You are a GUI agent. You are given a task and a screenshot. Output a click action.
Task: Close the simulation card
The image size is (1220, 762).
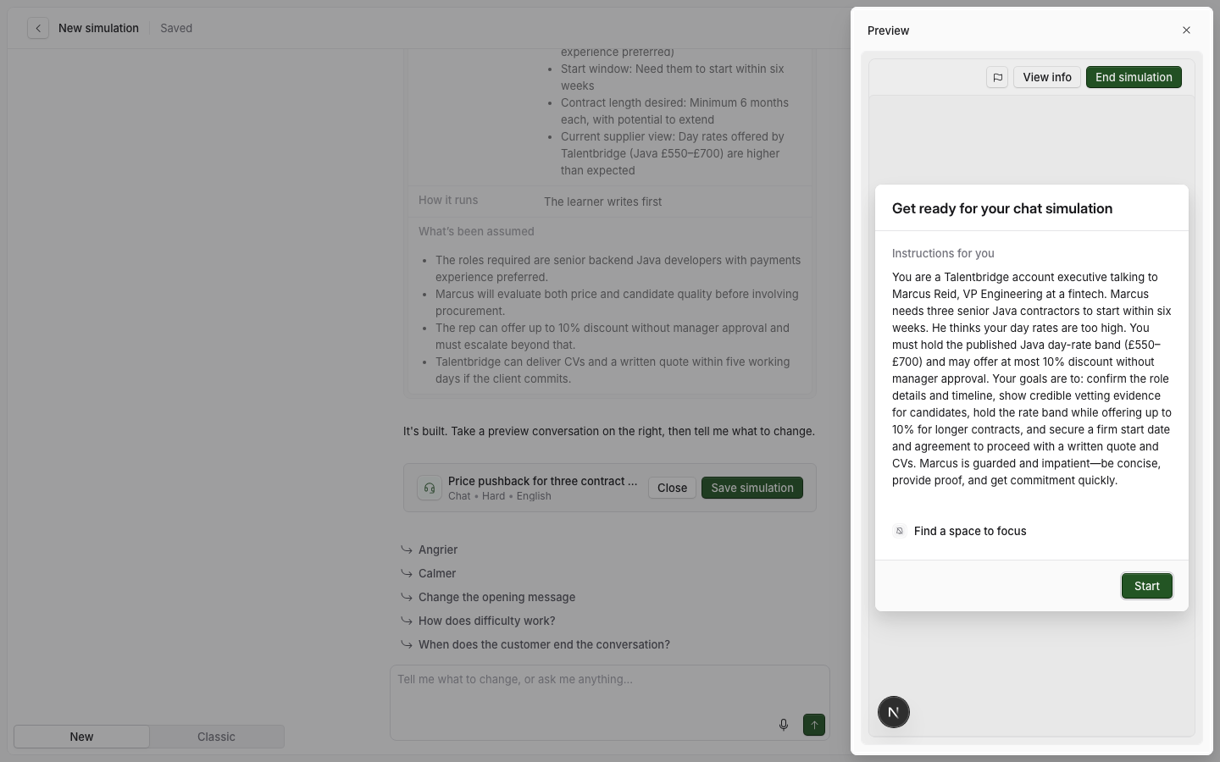[673, 488]
